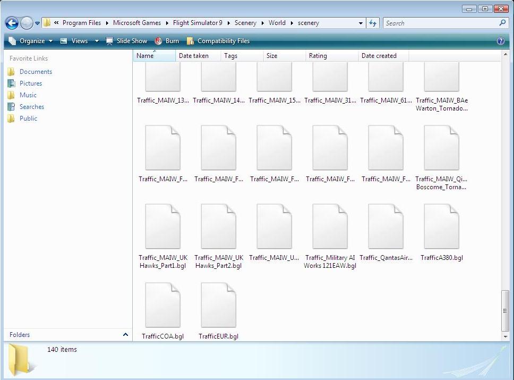Open the Organize menu
This screenshot has height=380, width=514.
tap(31, 41)
